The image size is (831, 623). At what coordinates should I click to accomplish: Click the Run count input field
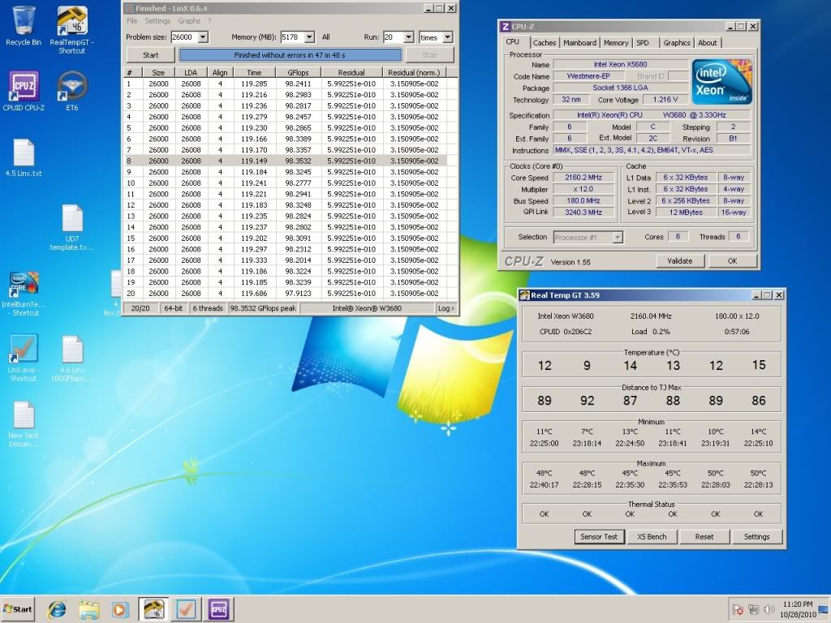coord(394,37)
